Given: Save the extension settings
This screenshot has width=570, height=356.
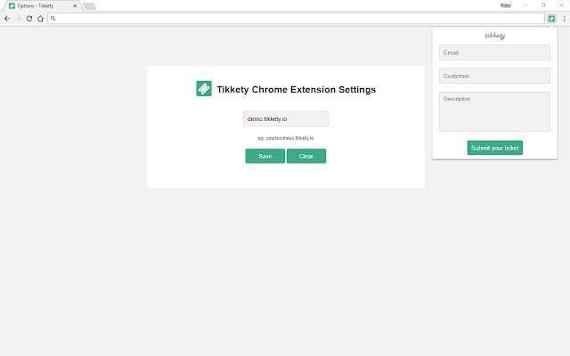Looking at the screenshot, I should point(265,157).
